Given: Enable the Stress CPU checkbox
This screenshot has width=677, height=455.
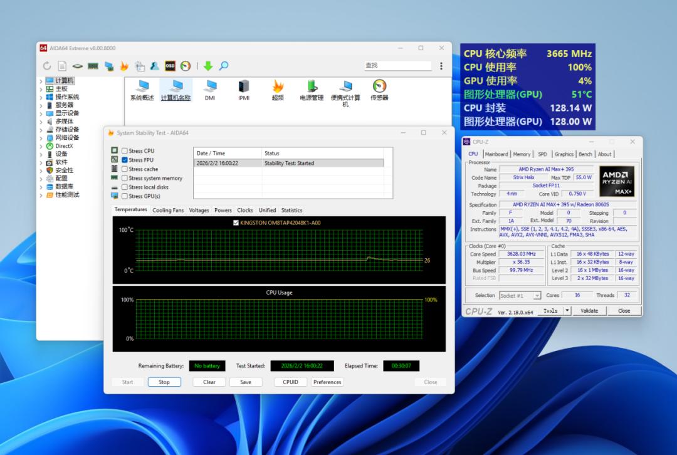Looking at the screenshot, I should pyautogui.click(x=125, y=151).
